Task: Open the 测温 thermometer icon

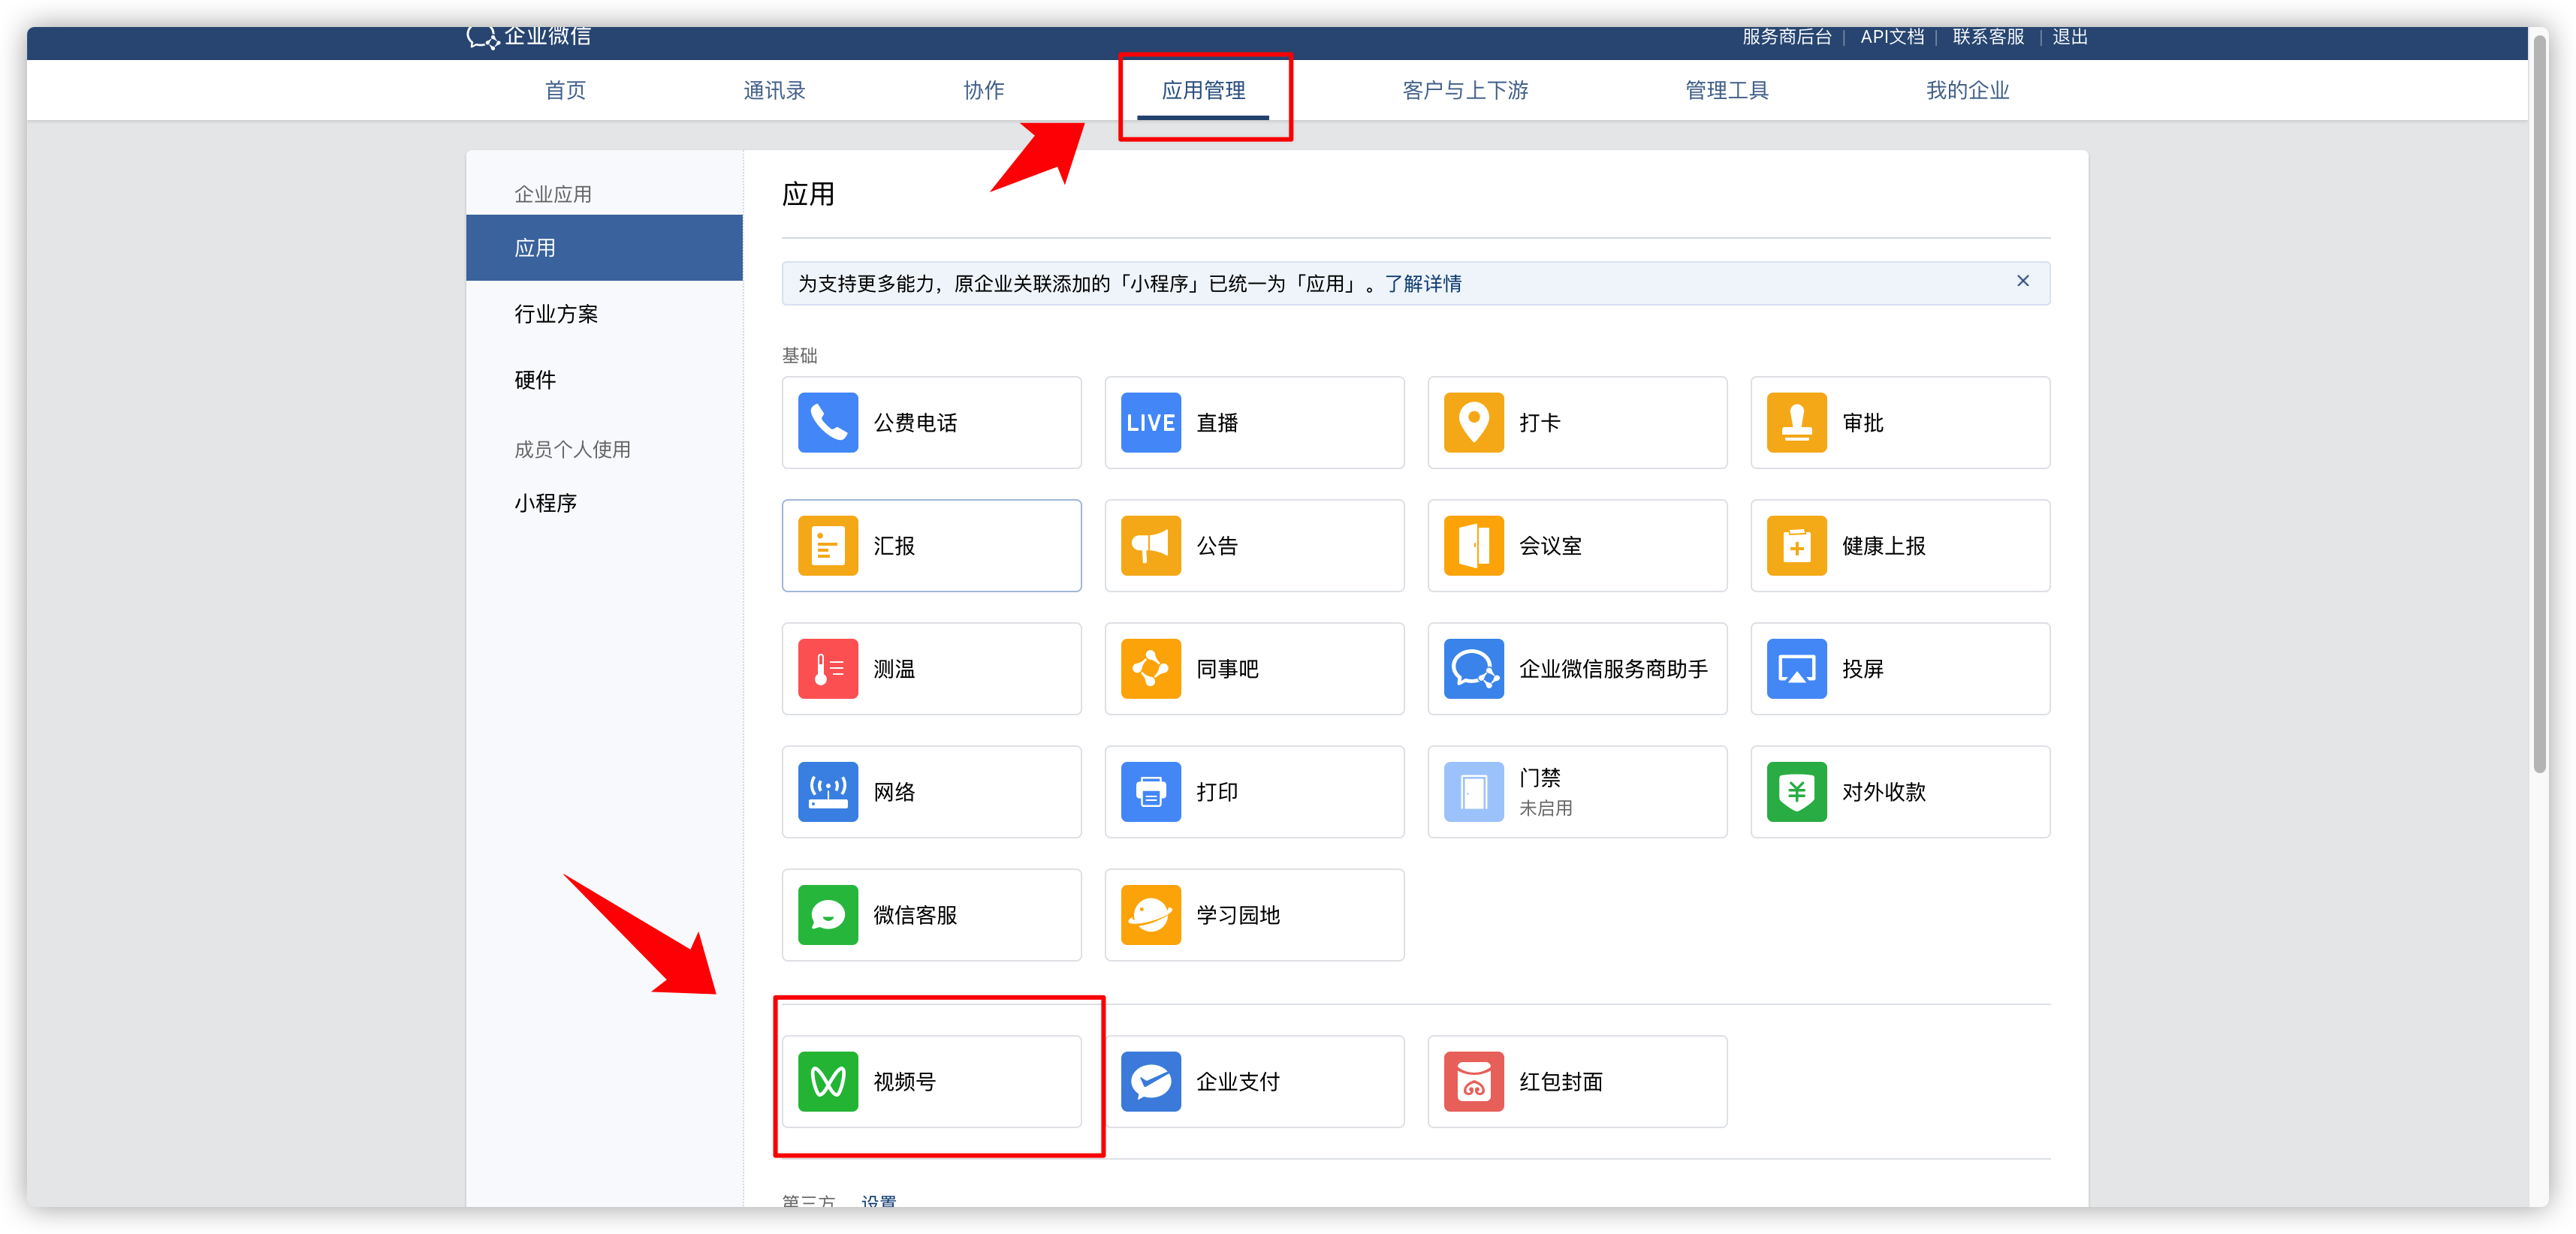Action: coord(827,669)
